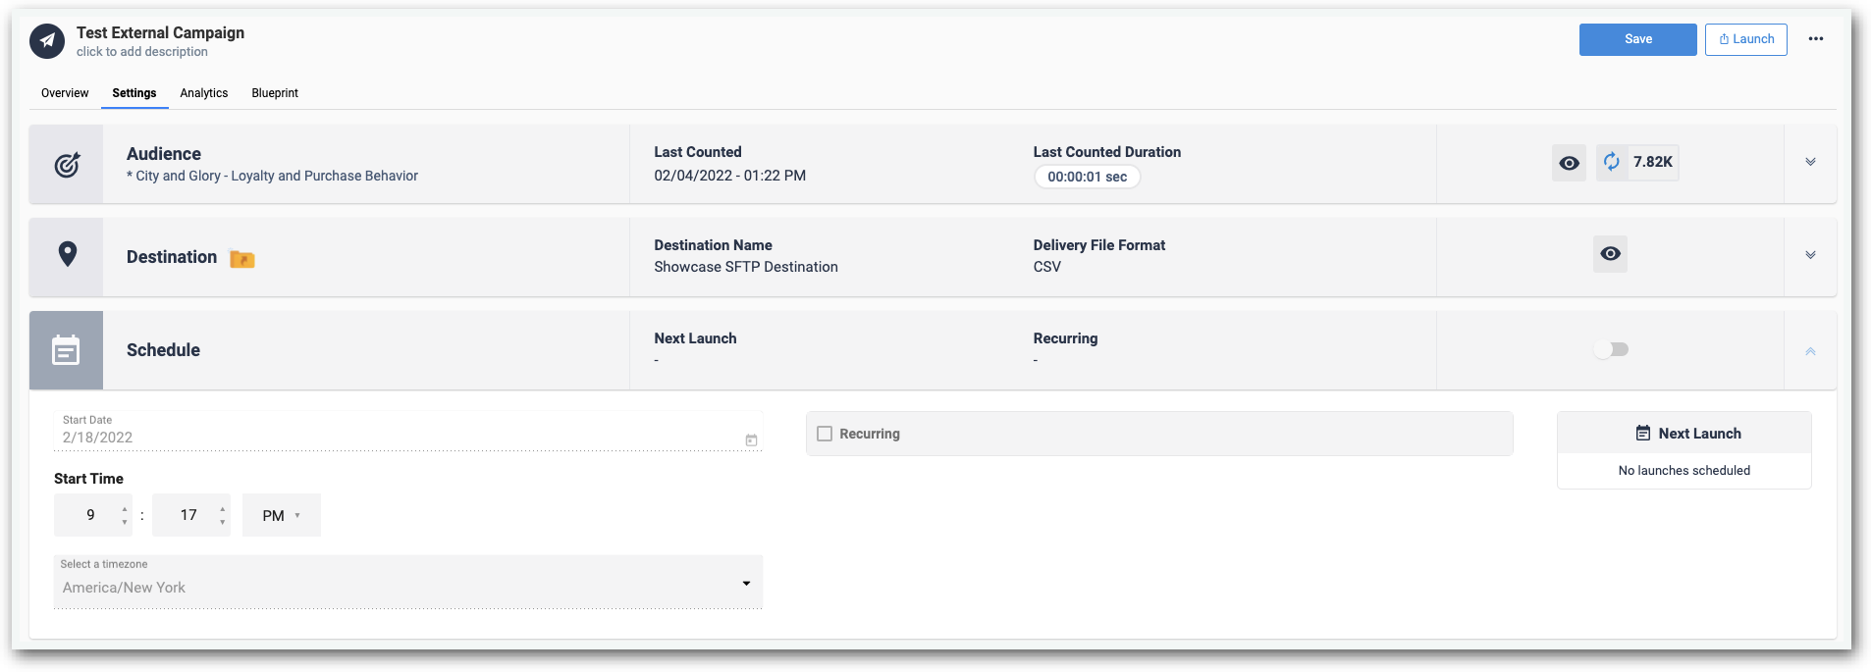
Task: Open the three-dot more options menu
Action: 1816,39
